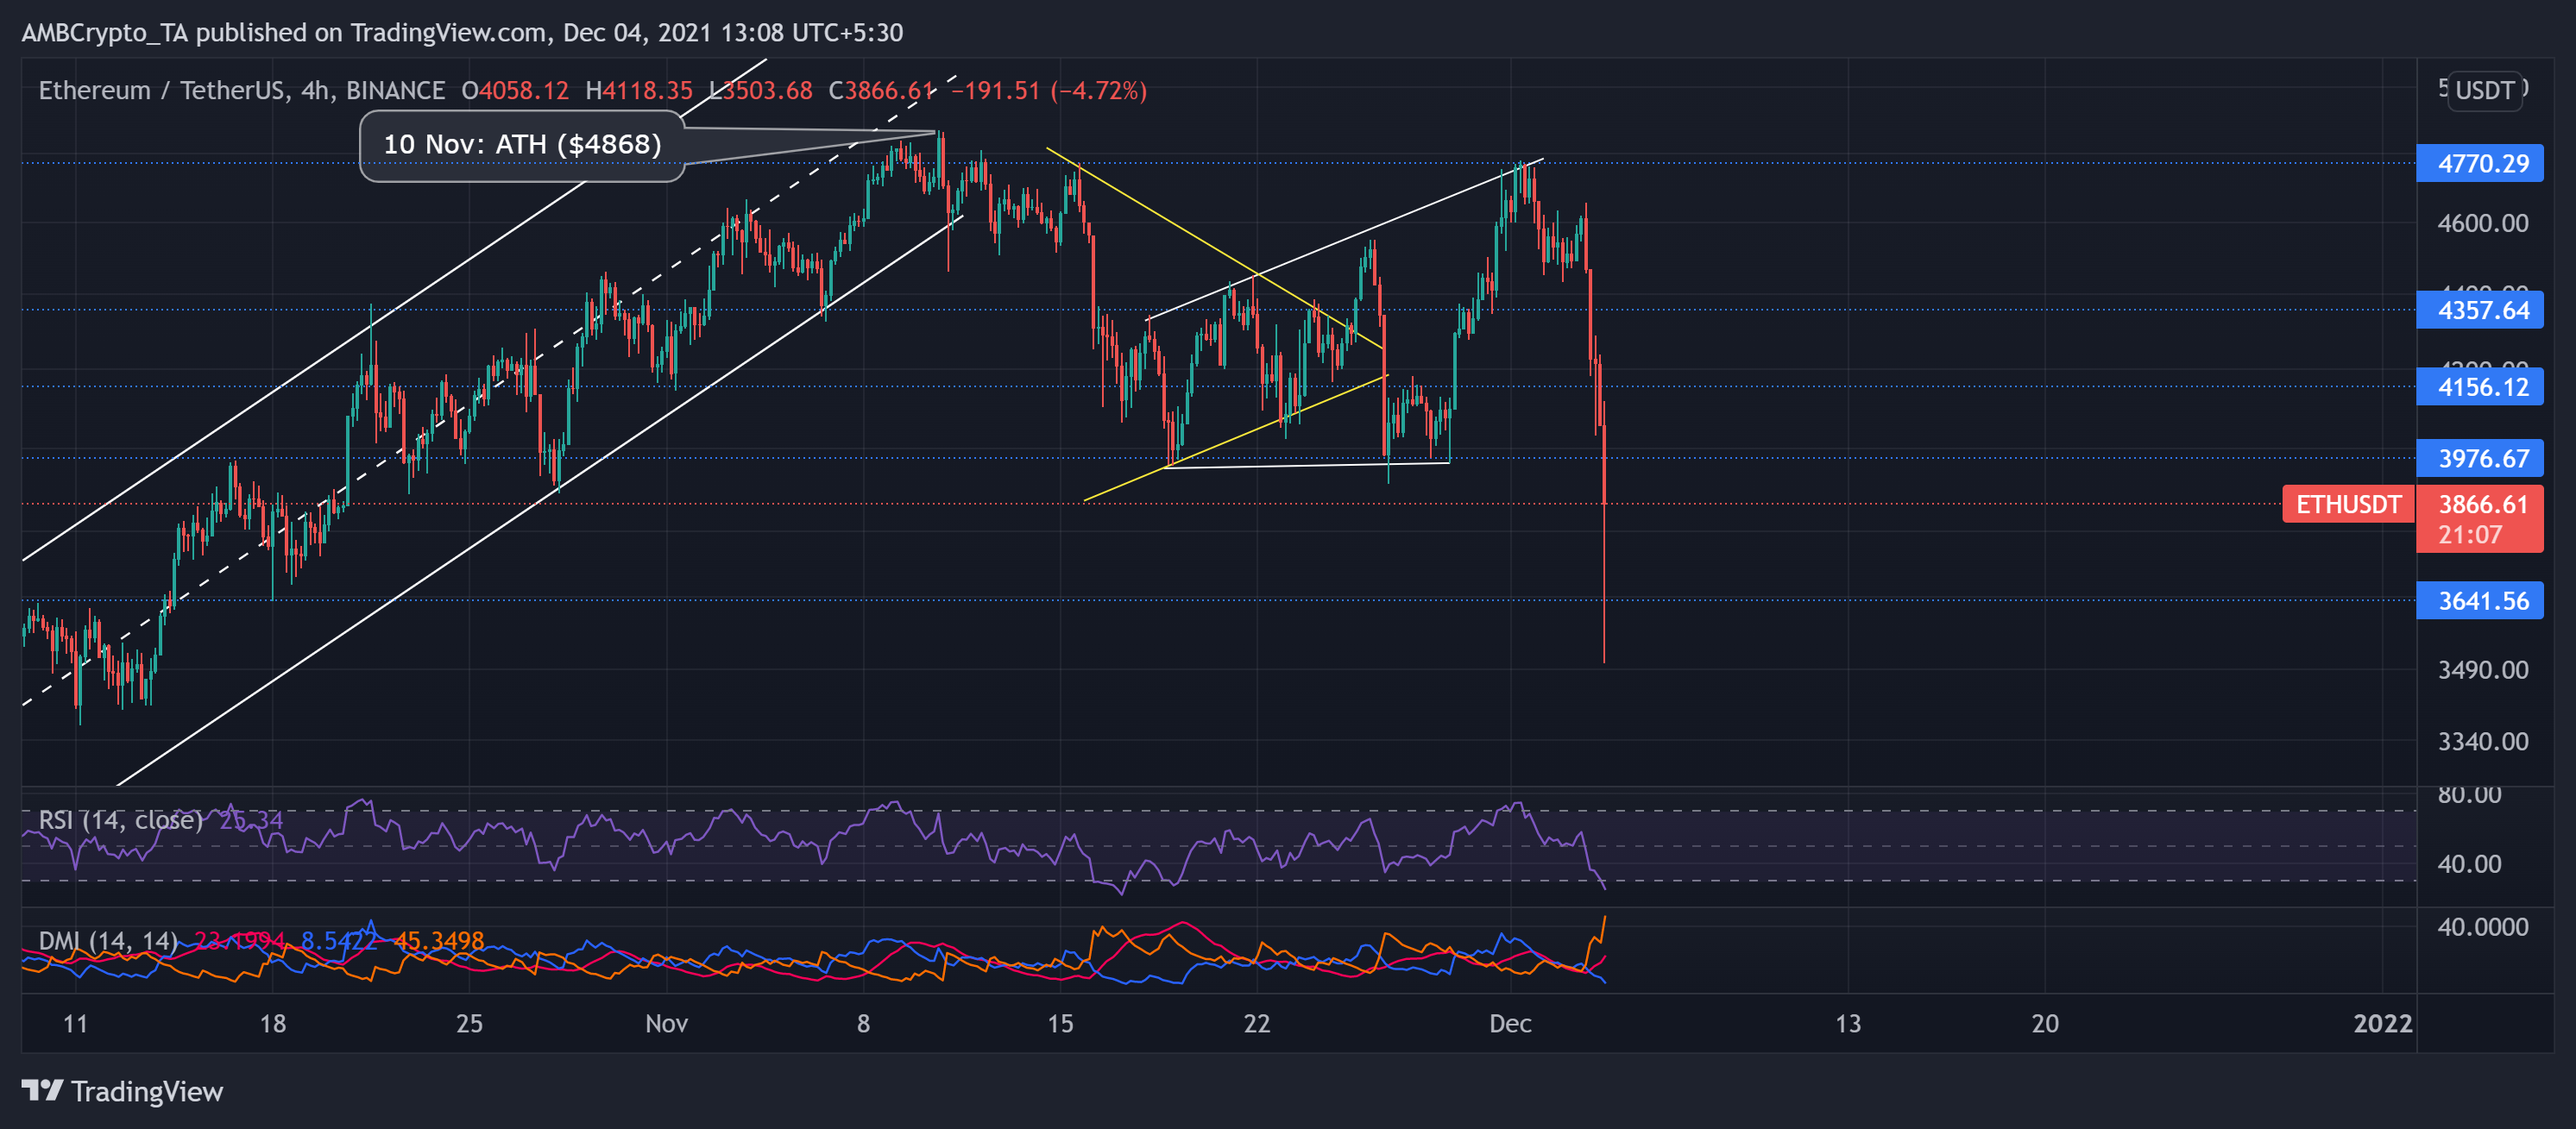Image resolution: width=2576 pixels, height=1129 pixels.
Task: Click the 4156.12 price level label
Action: click(x=2479, y=386)
